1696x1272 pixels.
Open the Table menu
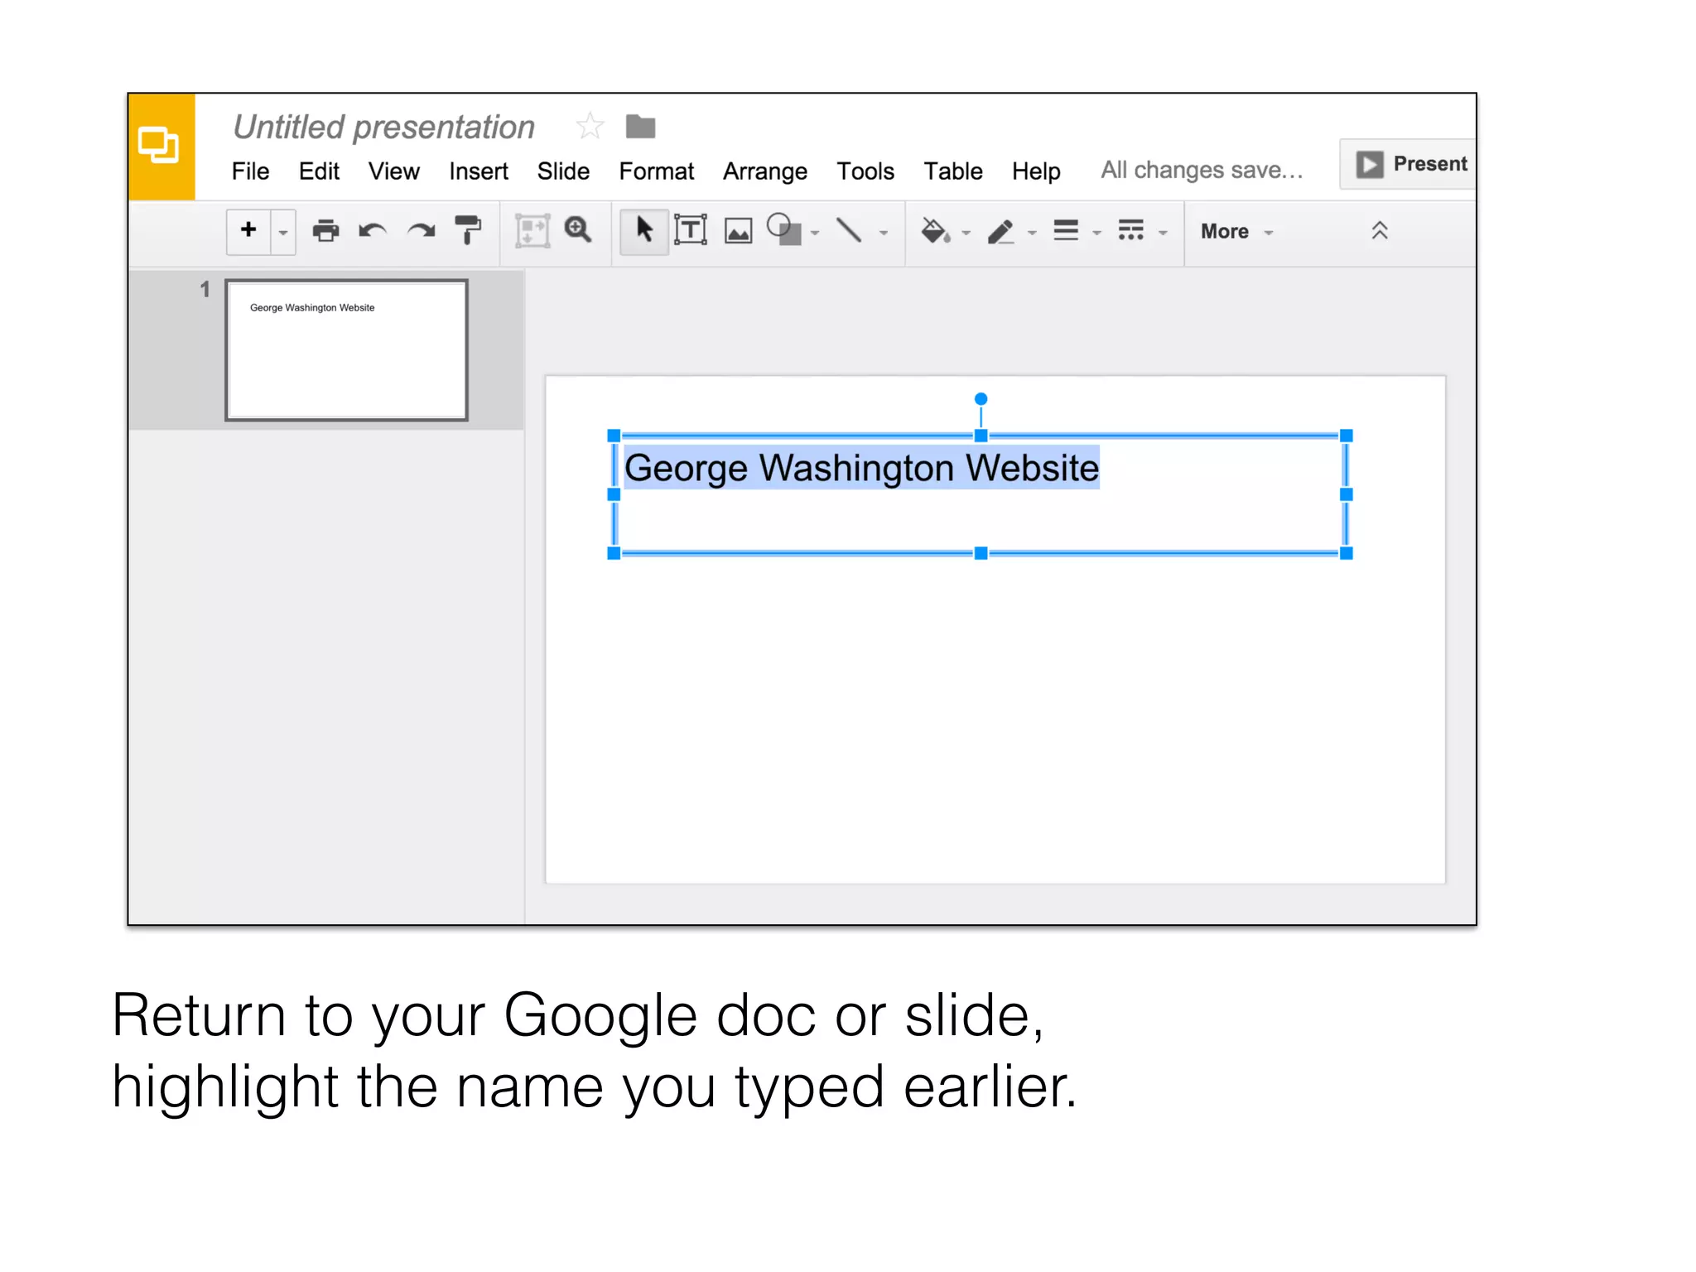pyautogui.click(x=953, y=171)
